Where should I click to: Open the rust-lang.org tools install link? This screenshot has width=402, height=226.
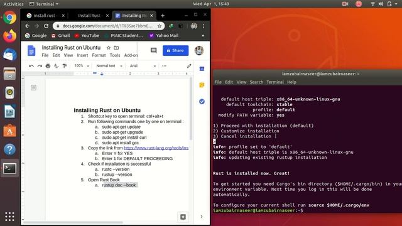pyautogui.click(x=156, y=148)
